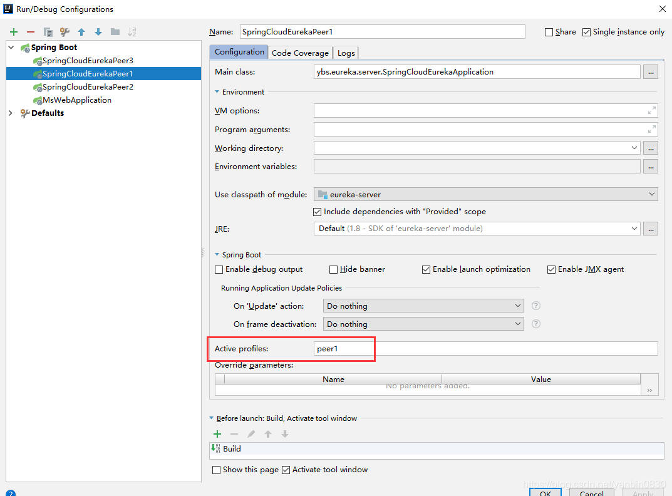
Task: Open dialog help question mark
Action: tap(11, 493)
